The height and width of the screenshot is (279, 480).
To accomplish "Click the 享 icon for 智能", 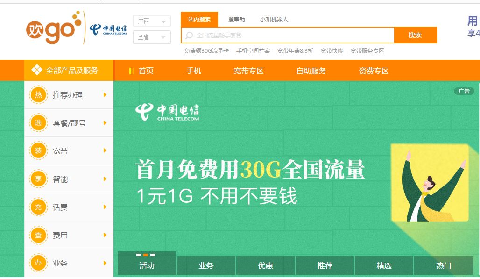I will (38, 179).
